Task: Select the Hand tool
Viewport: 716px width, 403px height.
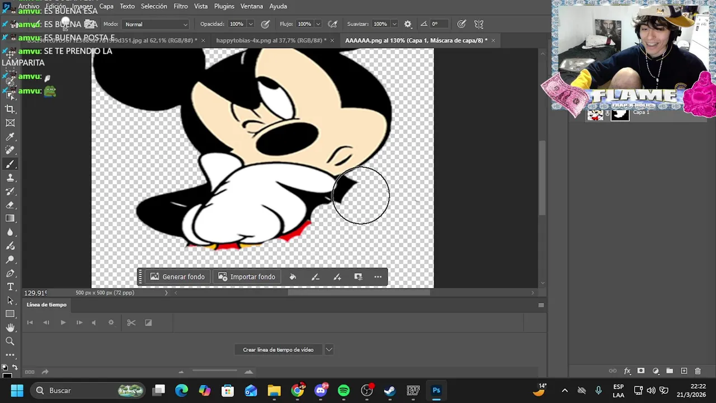Action: click(10, 327)
